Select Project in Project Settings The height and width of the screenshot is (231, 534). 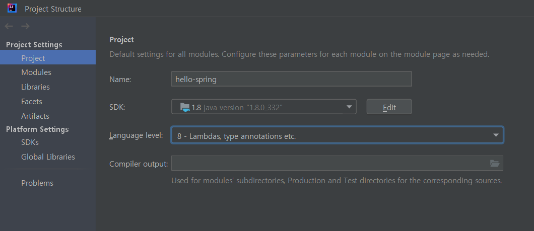pos(48,58)
